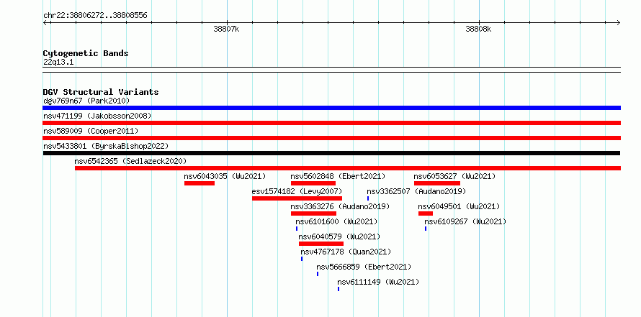Open the nsv6111149 (Wu2021) label
This screenshot has width=641, height=317.
click(378, 282)
